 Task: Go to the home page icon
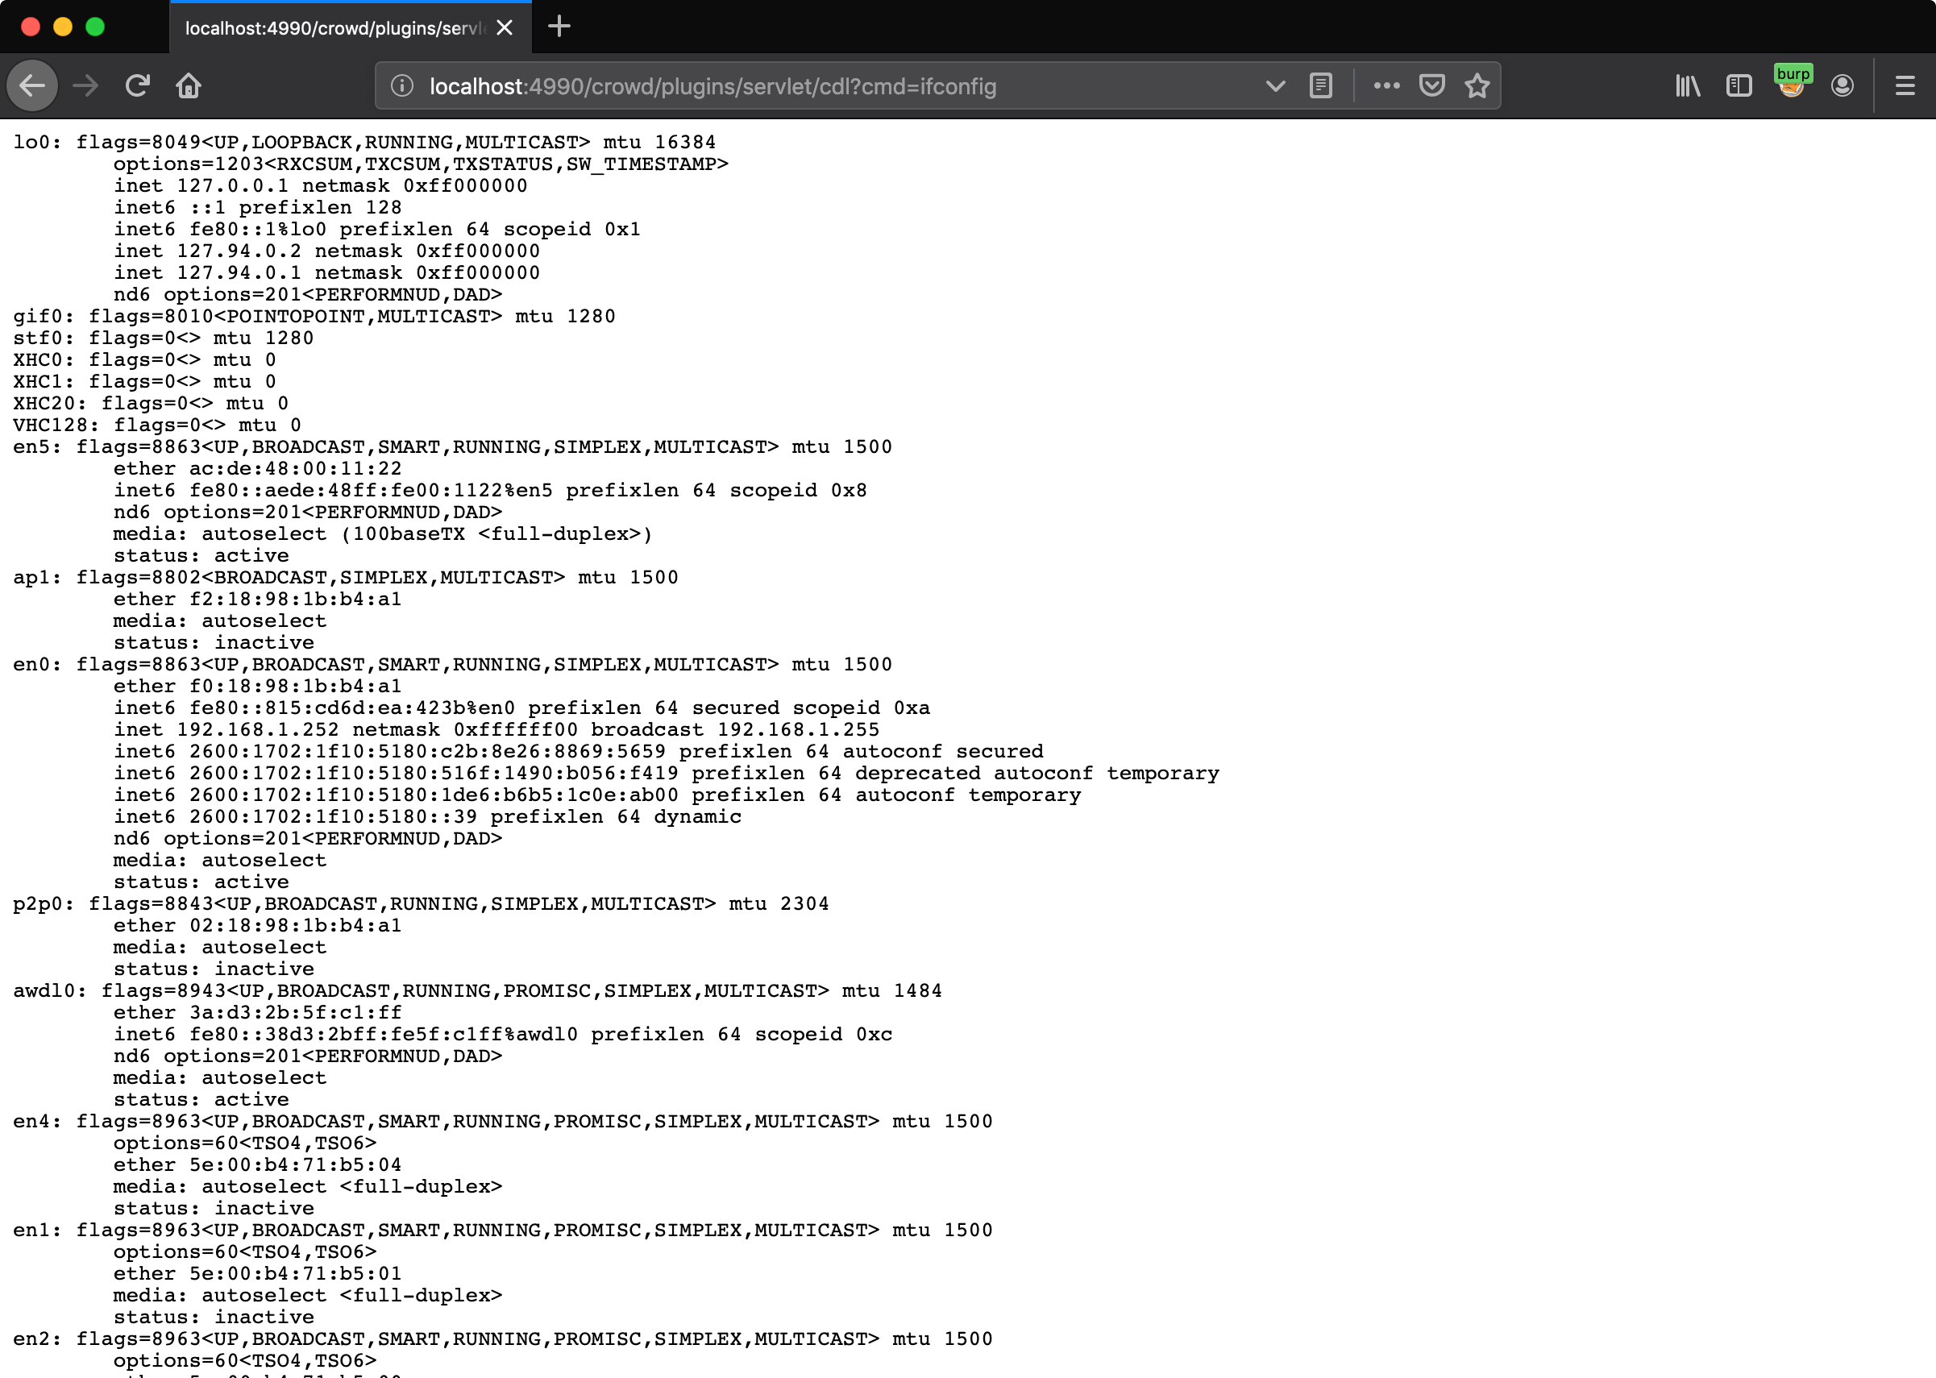189,85
